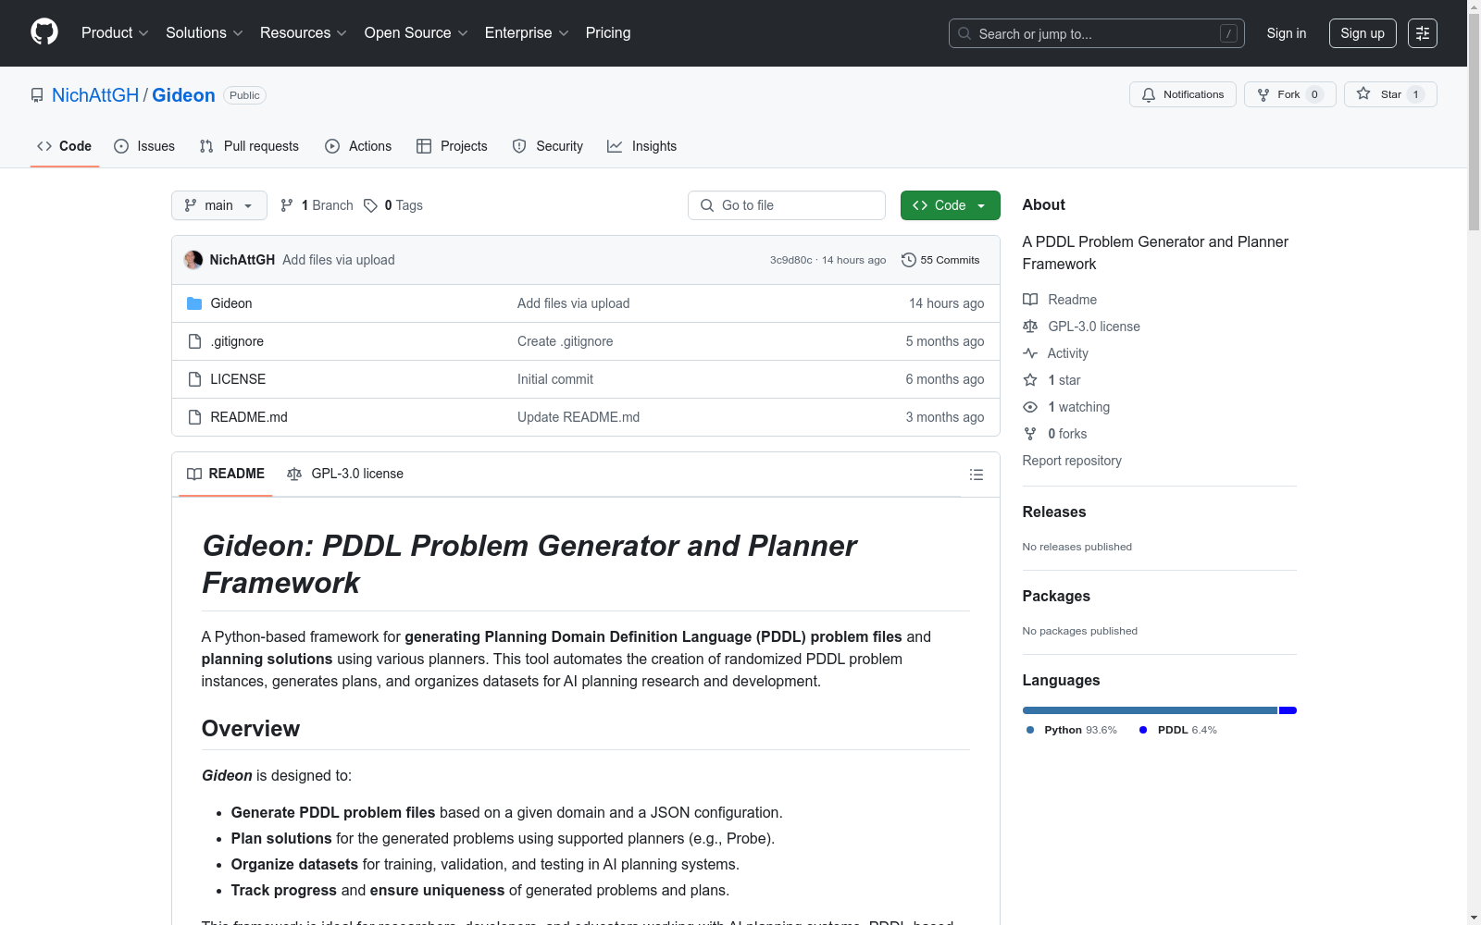The width and height of the screenshot is (1481, 925).
Task: Click the fork icon beside 0 forks
Action: click(1030, 434)
